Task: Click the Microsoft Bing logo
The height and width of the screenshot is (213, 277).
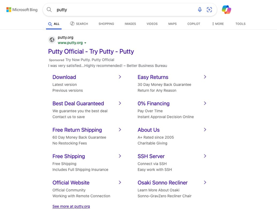Action: pyautogui.click(x=22, y=10)
